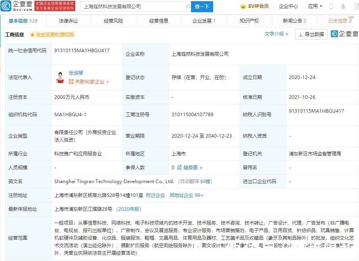
Task: Click 同地址企业 99+ link
Action: click(186, 195)
